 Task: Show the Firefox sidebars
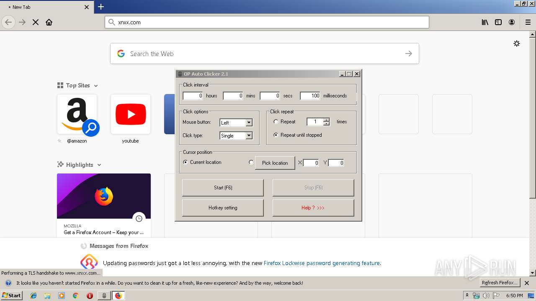(498, 22)
